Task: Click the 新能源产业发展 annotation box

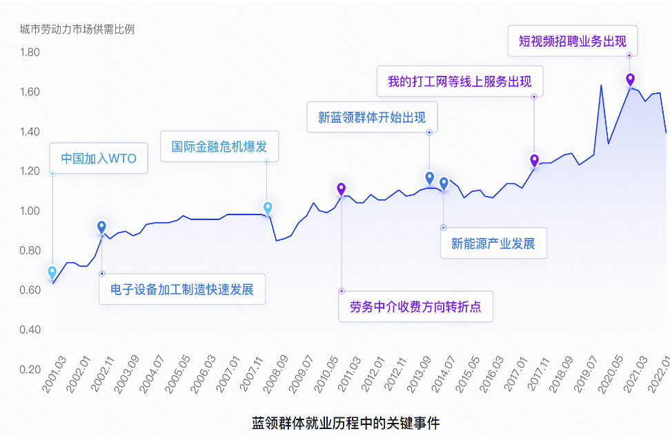Action: tap(493, 243)
